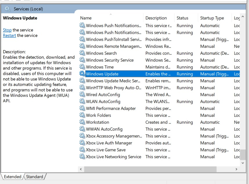
Task: Click the horizontal scrollbar right arrow
Action: click(x=236, y=169)
